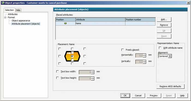Check the top-right outer placement checkbox
The width and height of the screenshot is (191, 101).
[x=85, y=49]
